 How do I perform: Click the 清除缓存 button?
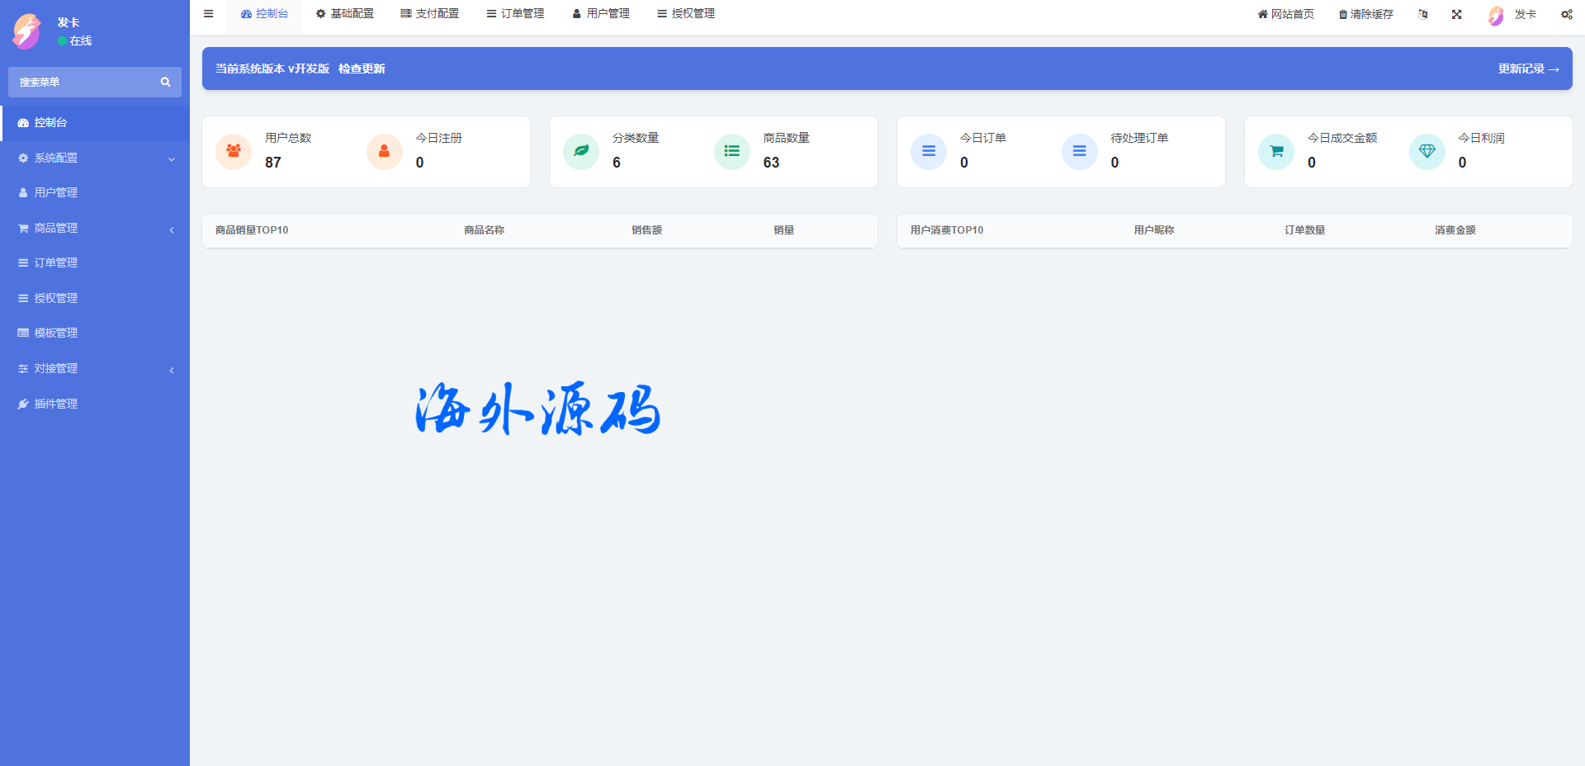click(x=1365, y=15)
